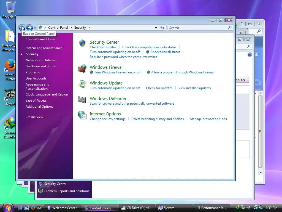Click the Windows Defender wall icon

(82, 100)
